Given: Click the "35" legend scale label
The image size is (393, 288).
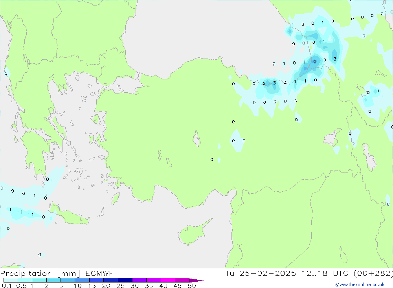Looking at the screenshot, I should (x=149, y=286).
